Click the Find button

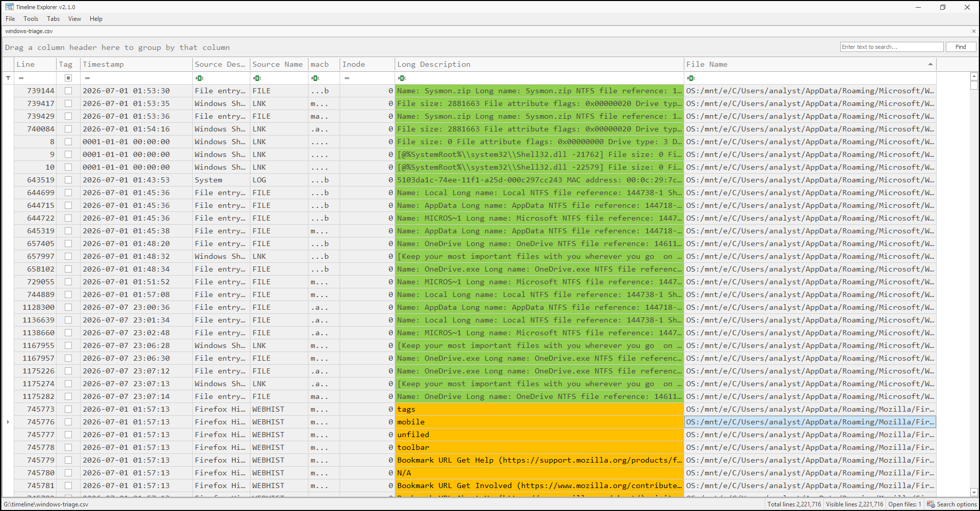961,47
